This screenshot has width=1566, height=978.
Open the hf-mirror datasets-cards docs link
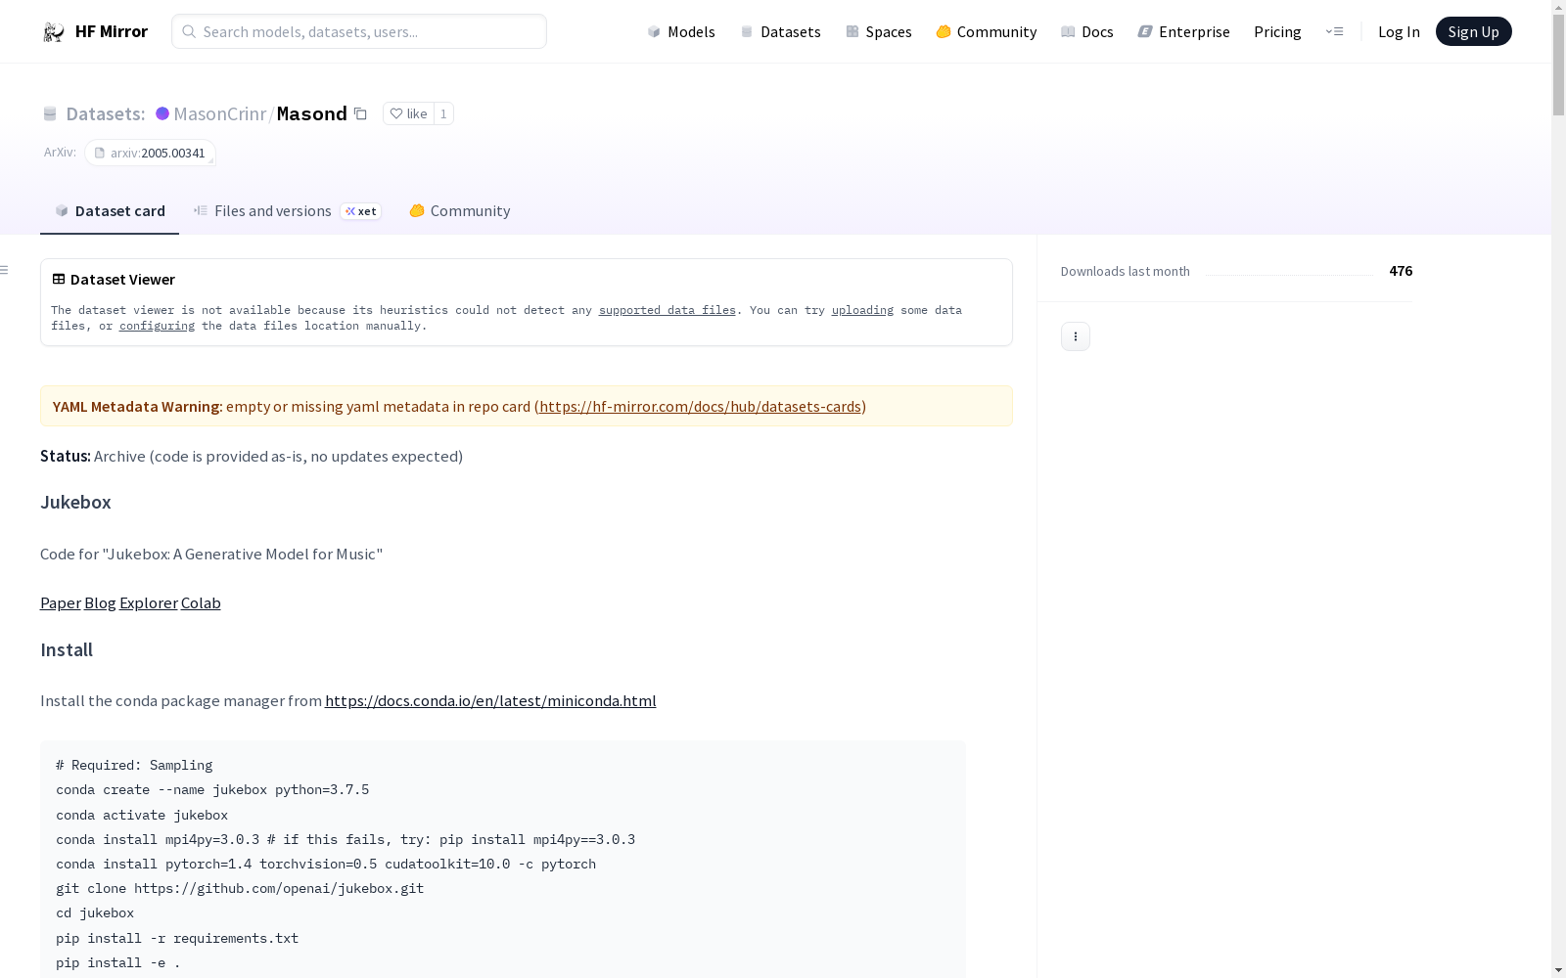[x=700, y=406]
